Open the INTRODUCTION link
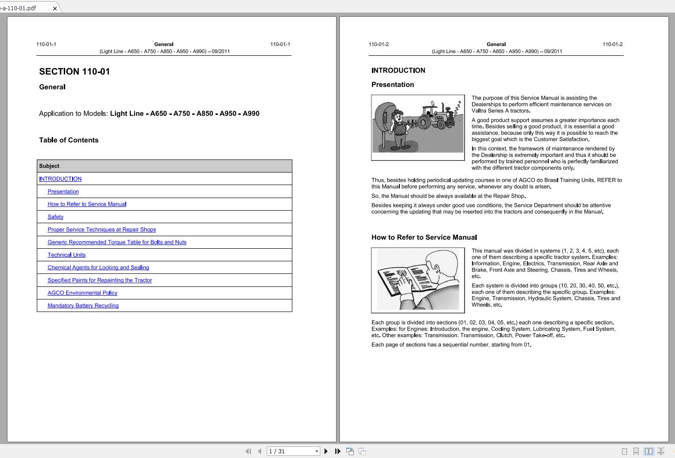Screen dimensions: 675x458 tap(60, 179)
